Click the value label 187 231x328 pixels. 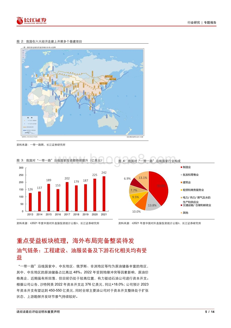click(85, 181)
